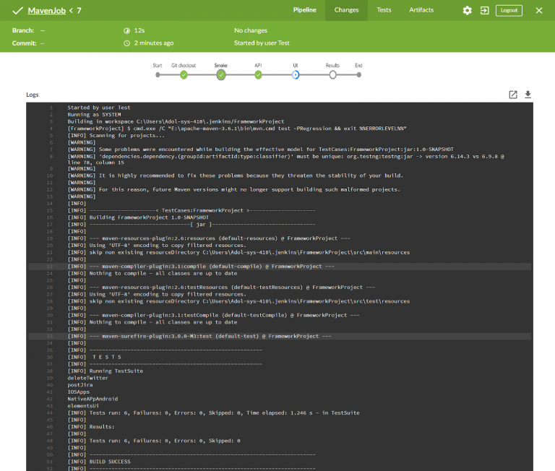Close the pipeline run view
Viewport: 555px width, 471px height.
tap(539, 10)
